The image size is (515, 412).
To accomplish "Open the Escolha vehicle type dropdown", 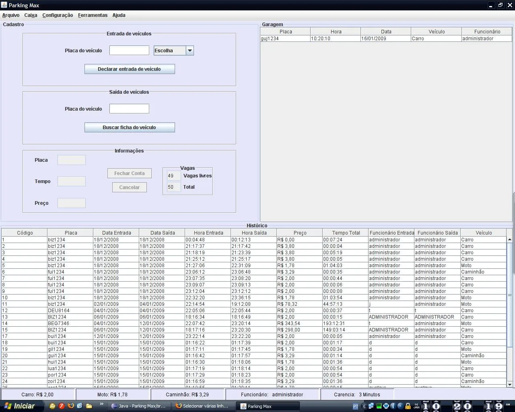I will pos(190,51).
